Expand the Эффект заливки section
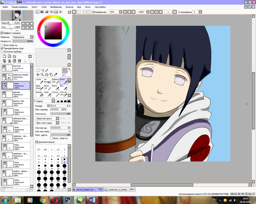256x204 pixels. coord(2,33)
